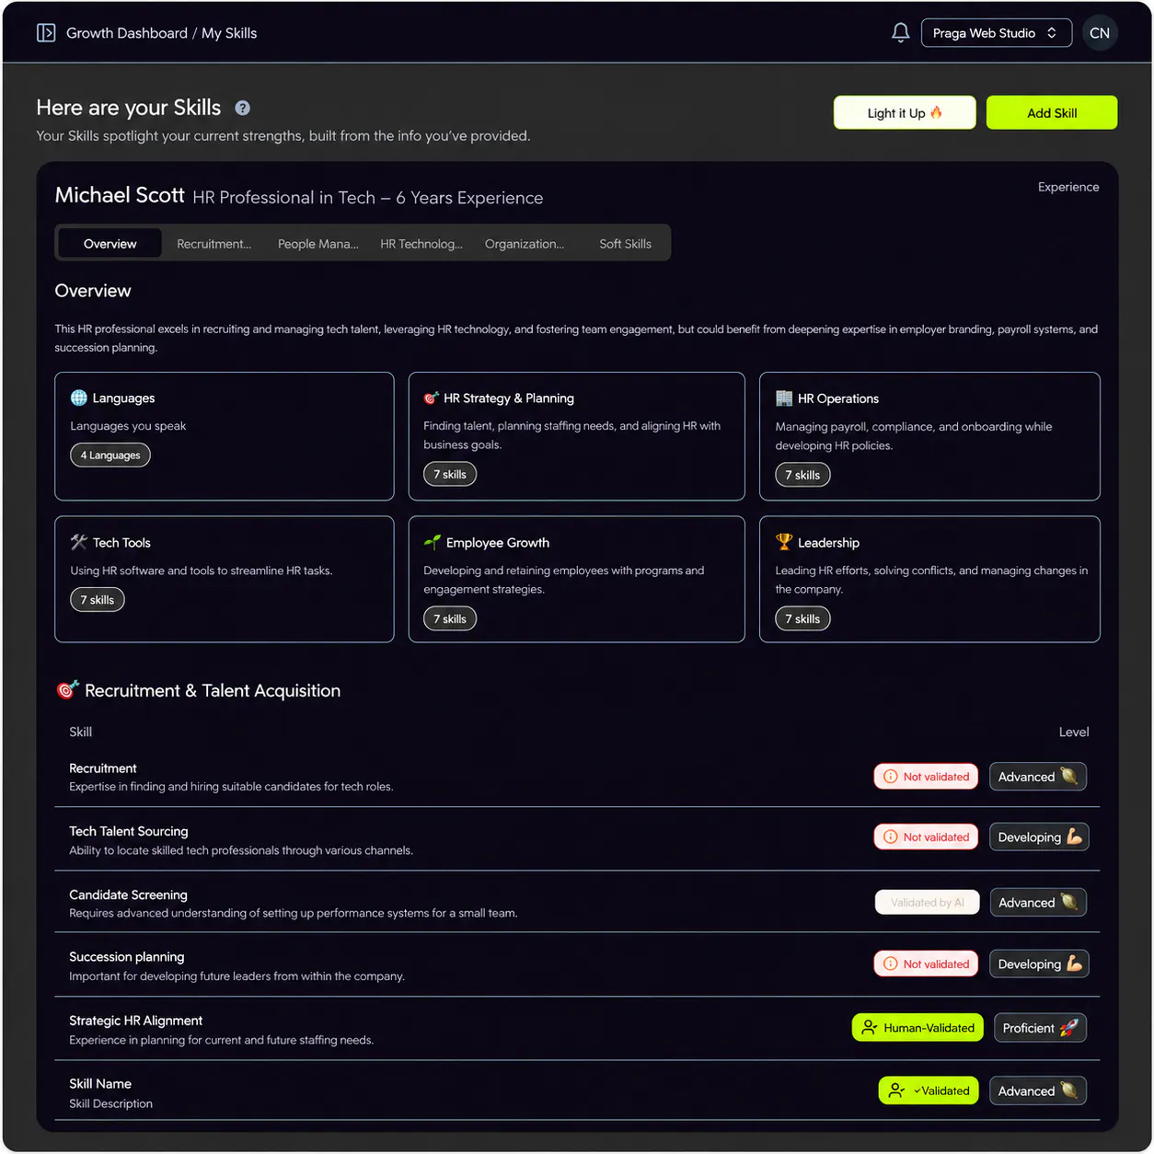
Task: Click the Tech Tools wrench icon
Action: click(79, 542)
